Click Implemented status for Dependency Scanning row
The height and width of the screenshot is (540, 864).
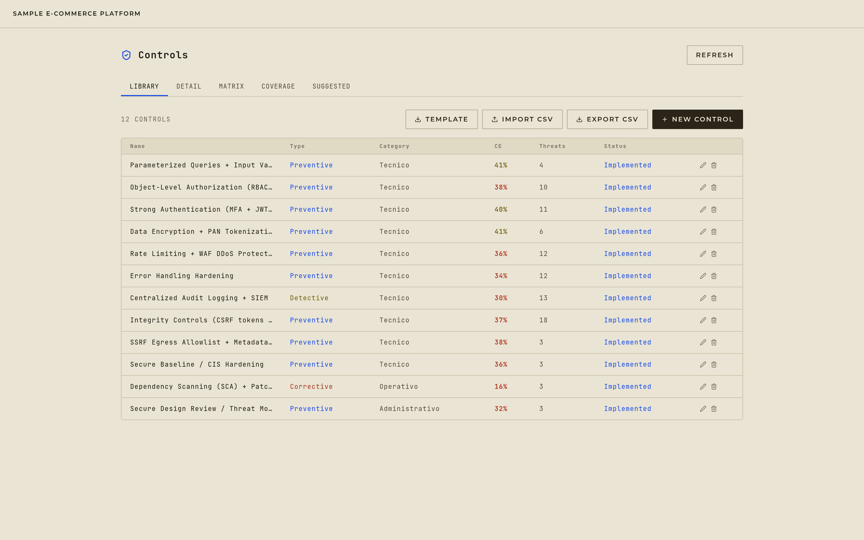tap(627, 387)
